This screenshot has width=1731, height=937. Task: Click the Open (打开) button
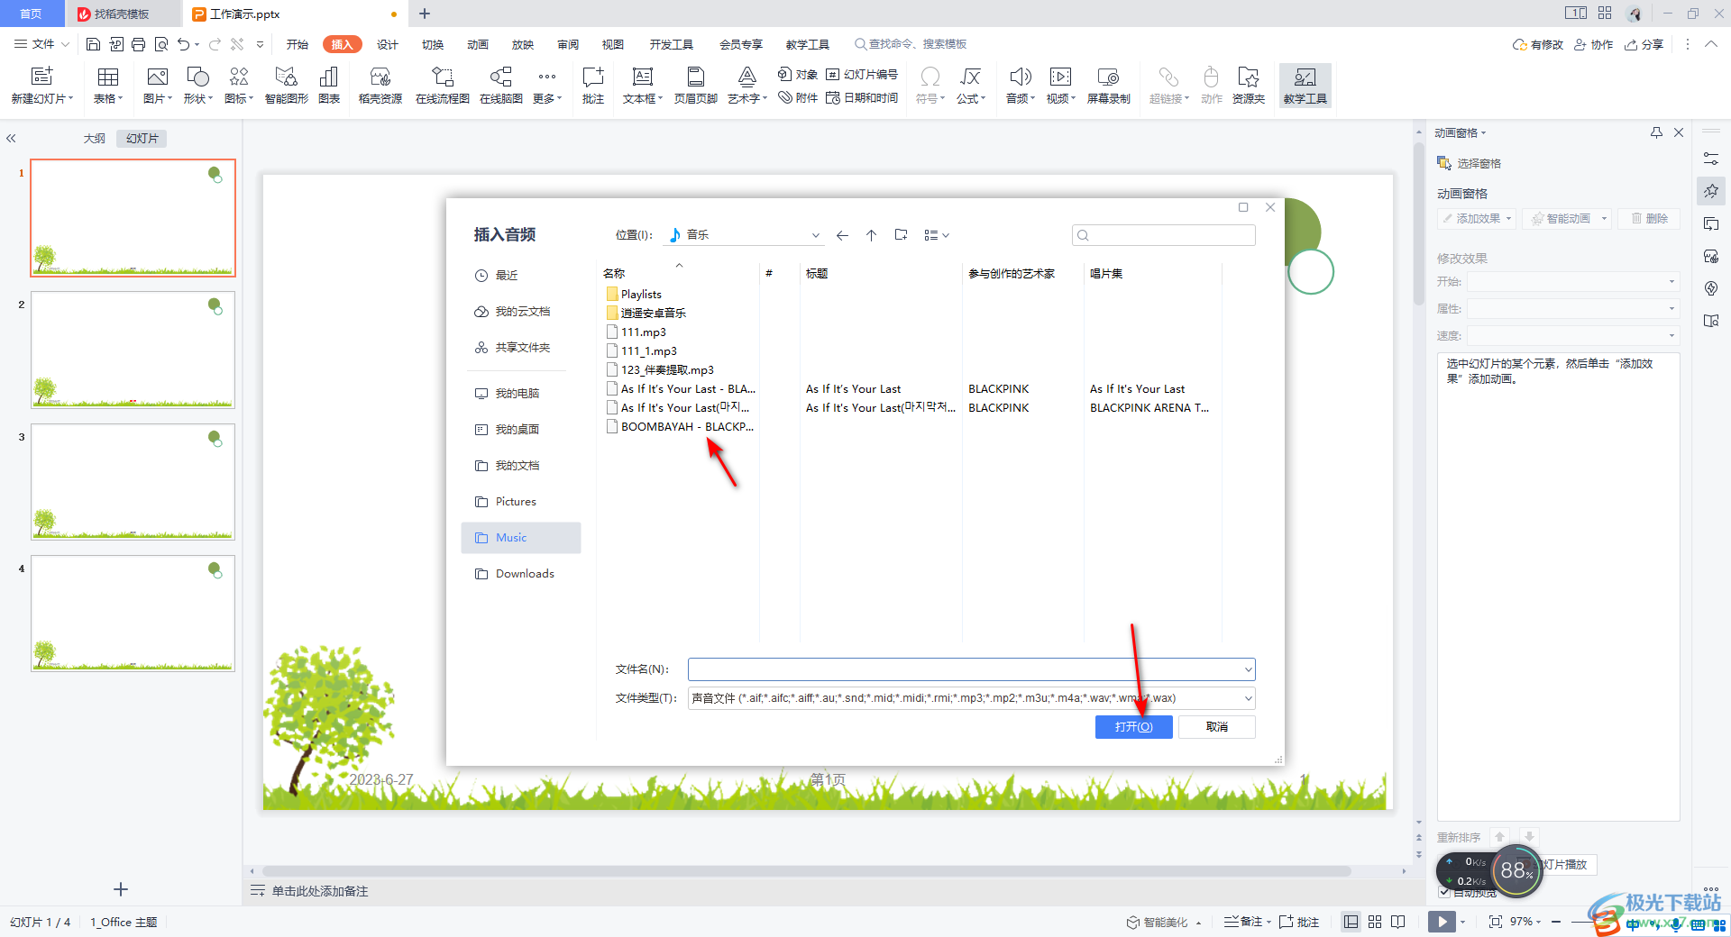click(x=1133, y=727)
